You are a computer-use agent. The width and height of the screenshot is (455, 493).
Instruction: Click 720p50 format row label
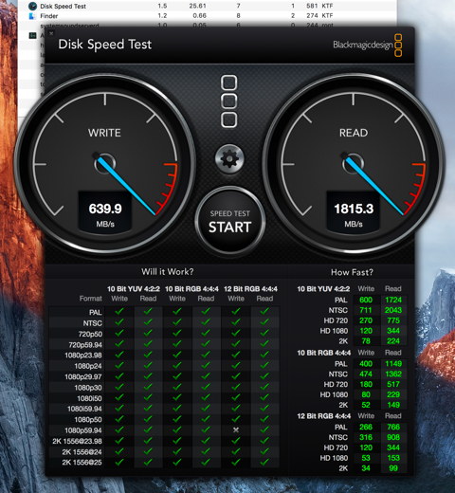[90, 334]
